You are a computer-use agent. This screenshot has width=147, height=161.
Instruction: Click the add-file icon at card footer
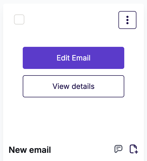(134, 149)
